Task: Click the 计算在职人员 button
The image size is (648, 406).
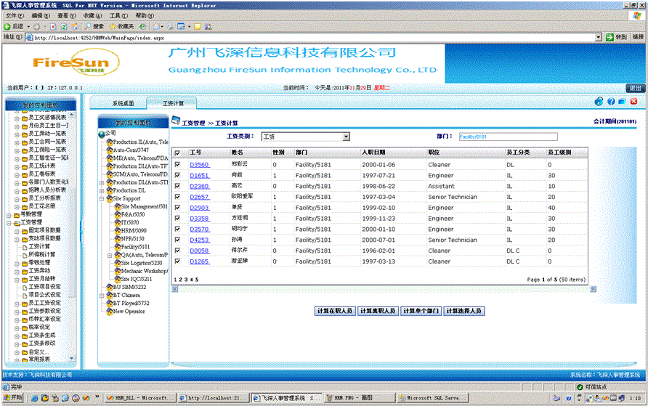Action: (334, 311)
